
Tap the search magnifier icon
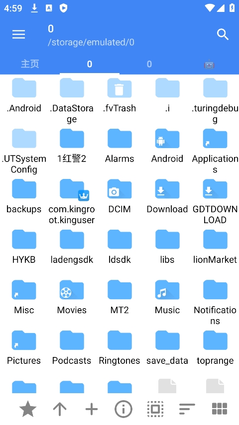pyautogui.click(x=223, y=34)
